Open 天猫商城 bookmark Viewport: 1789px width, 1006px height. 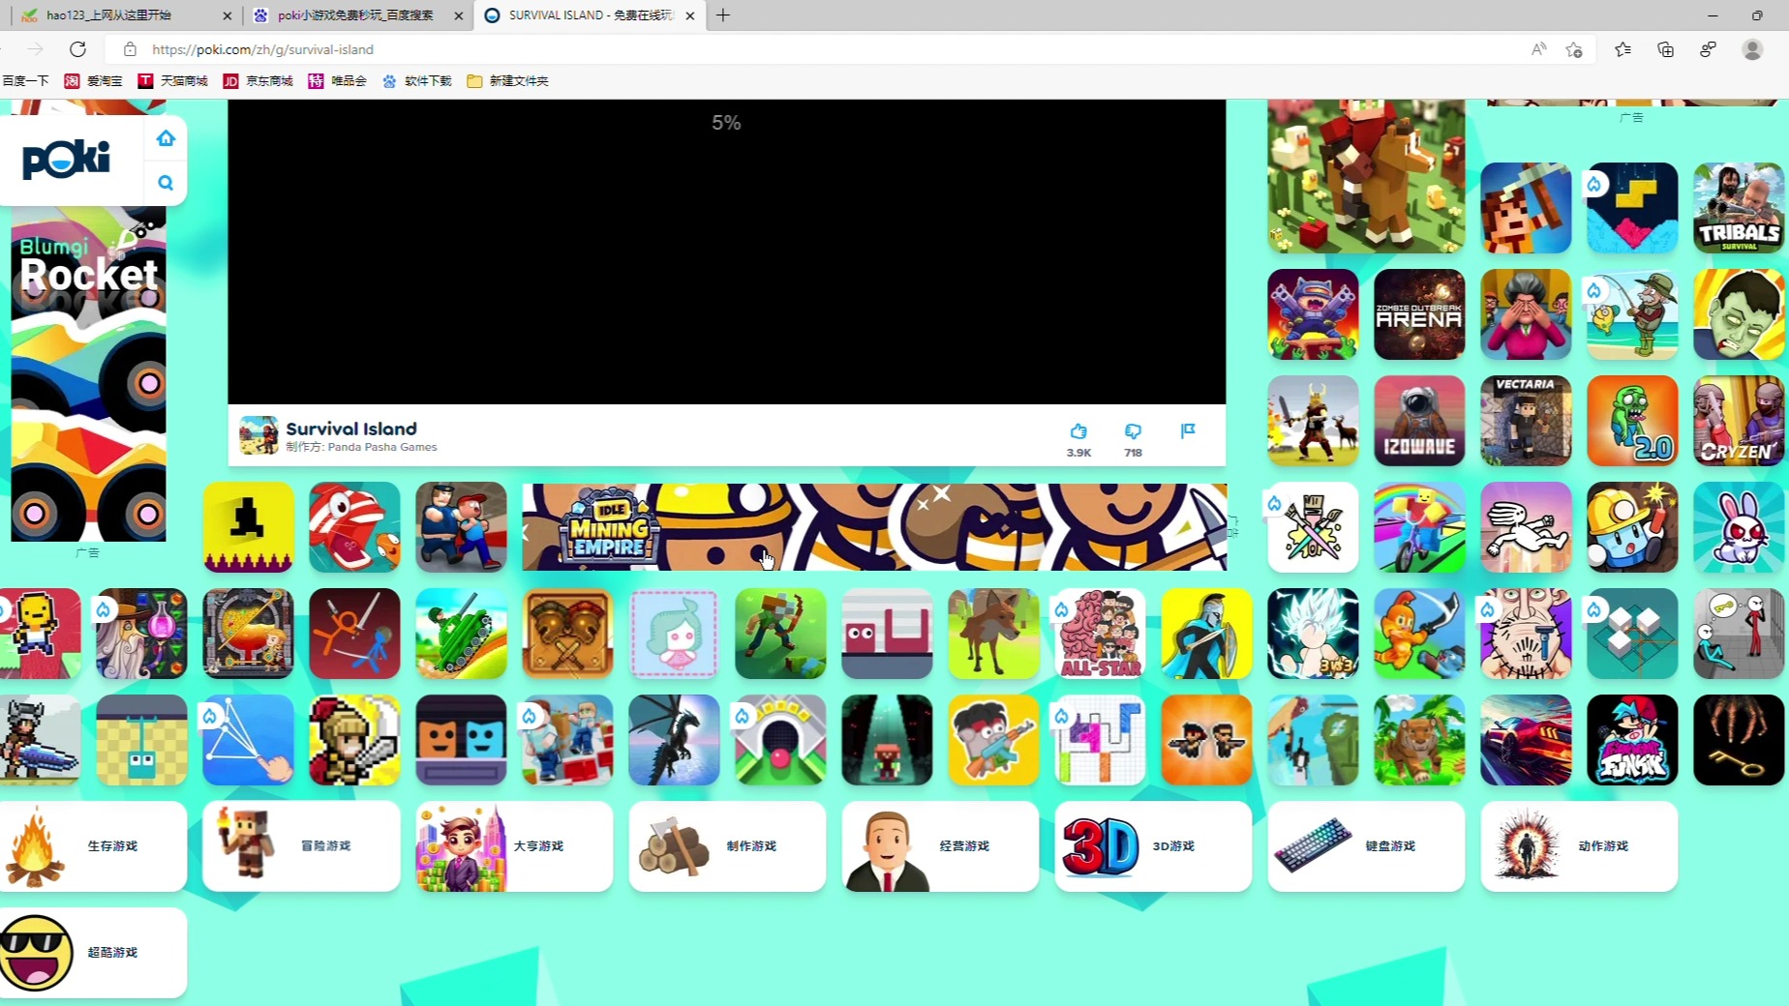pos(173,81)
